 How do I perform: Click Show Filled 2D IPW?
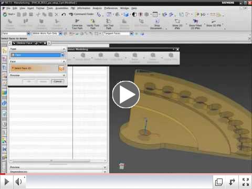(195, 24)
